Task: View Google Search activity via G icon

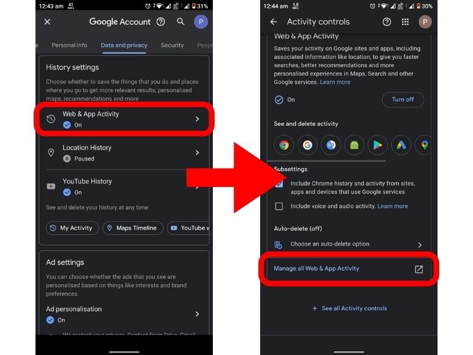Action: [x=307, y=145]
